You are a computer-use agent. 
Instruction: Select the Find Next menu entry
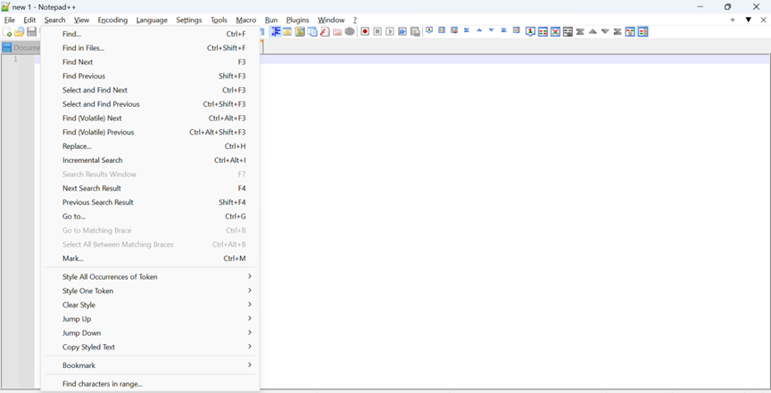point(151,61)
